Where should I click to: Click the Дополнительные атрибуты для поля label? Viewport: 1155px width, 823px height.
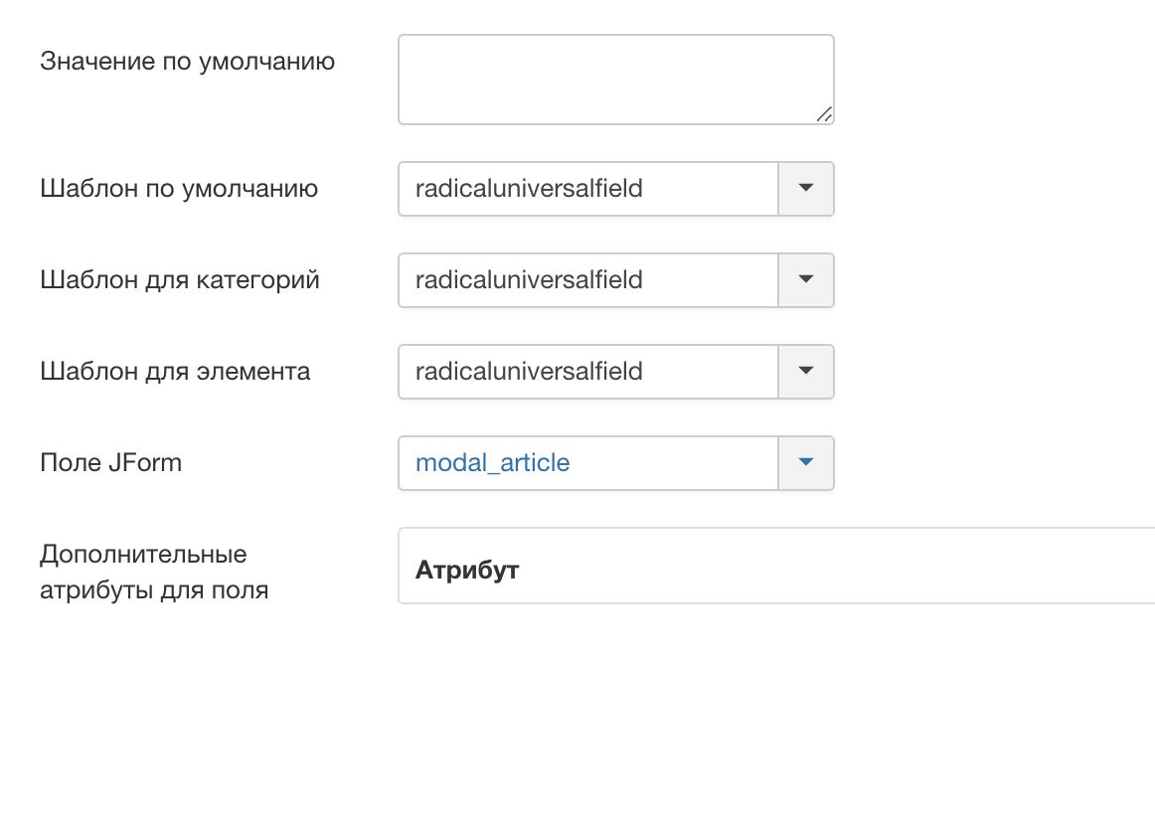(x=154, y=572)
